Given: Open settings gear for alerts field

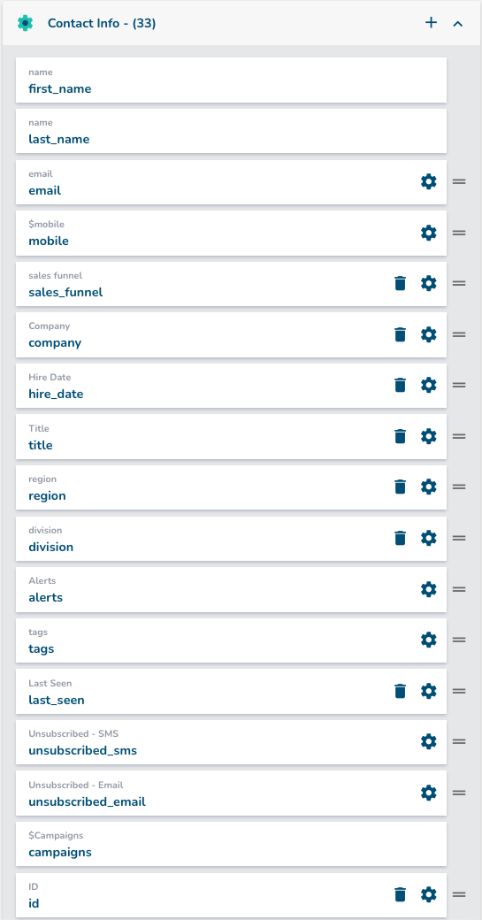Looking at the screenshot, I should coord(429,589).
